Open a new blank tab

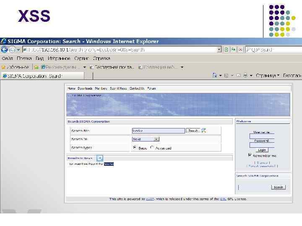coord(89,76)
